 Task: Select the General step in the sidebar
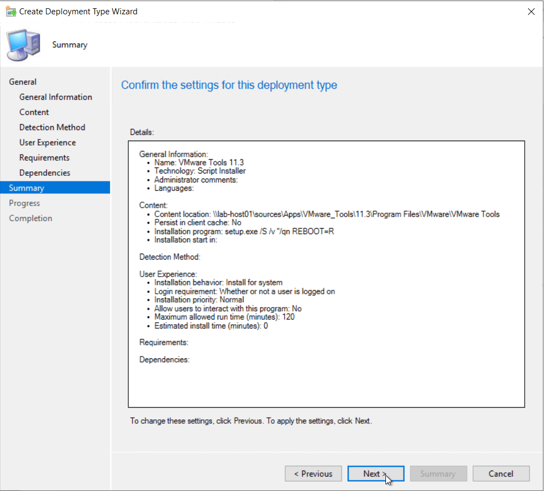23,82
